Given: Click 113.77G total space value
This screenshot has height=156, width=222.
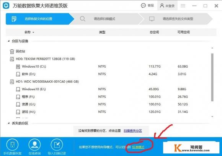Looking at the screenshot, I should pyautogui.click(x=155, y=67).
